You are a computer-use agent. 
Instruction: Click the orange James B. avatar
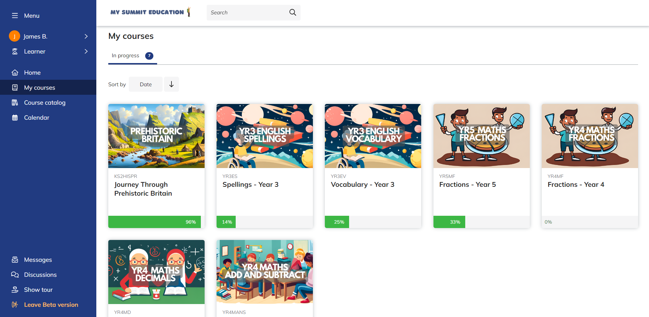tap(14, 36)
